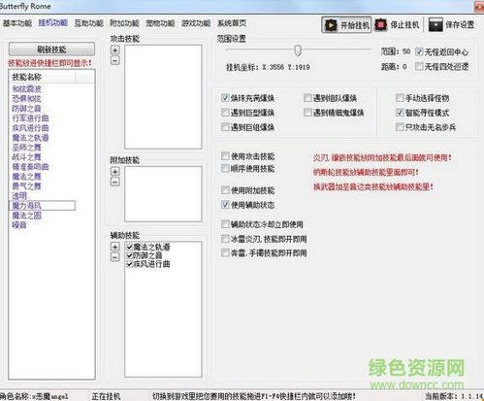Save settings with the 保存设置 button

(451, 25)
